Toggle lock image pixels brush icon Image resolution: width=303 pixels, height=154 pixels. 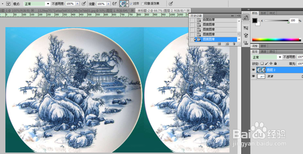[x=266, y=63]
